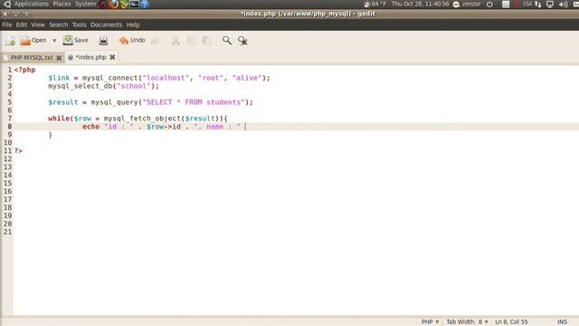Open the zenzor user menu
Screen dimensions: 579x326
point(467,4)
